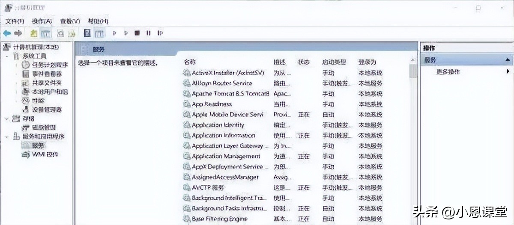The image size is (514, 225).
Task: Select the Apache Tomcat 8.5 service row
Action: point(230,94)
